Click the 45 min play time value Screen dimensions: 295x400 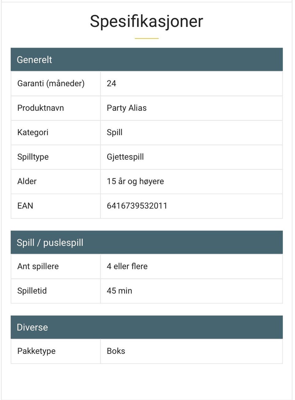point(120,291)
